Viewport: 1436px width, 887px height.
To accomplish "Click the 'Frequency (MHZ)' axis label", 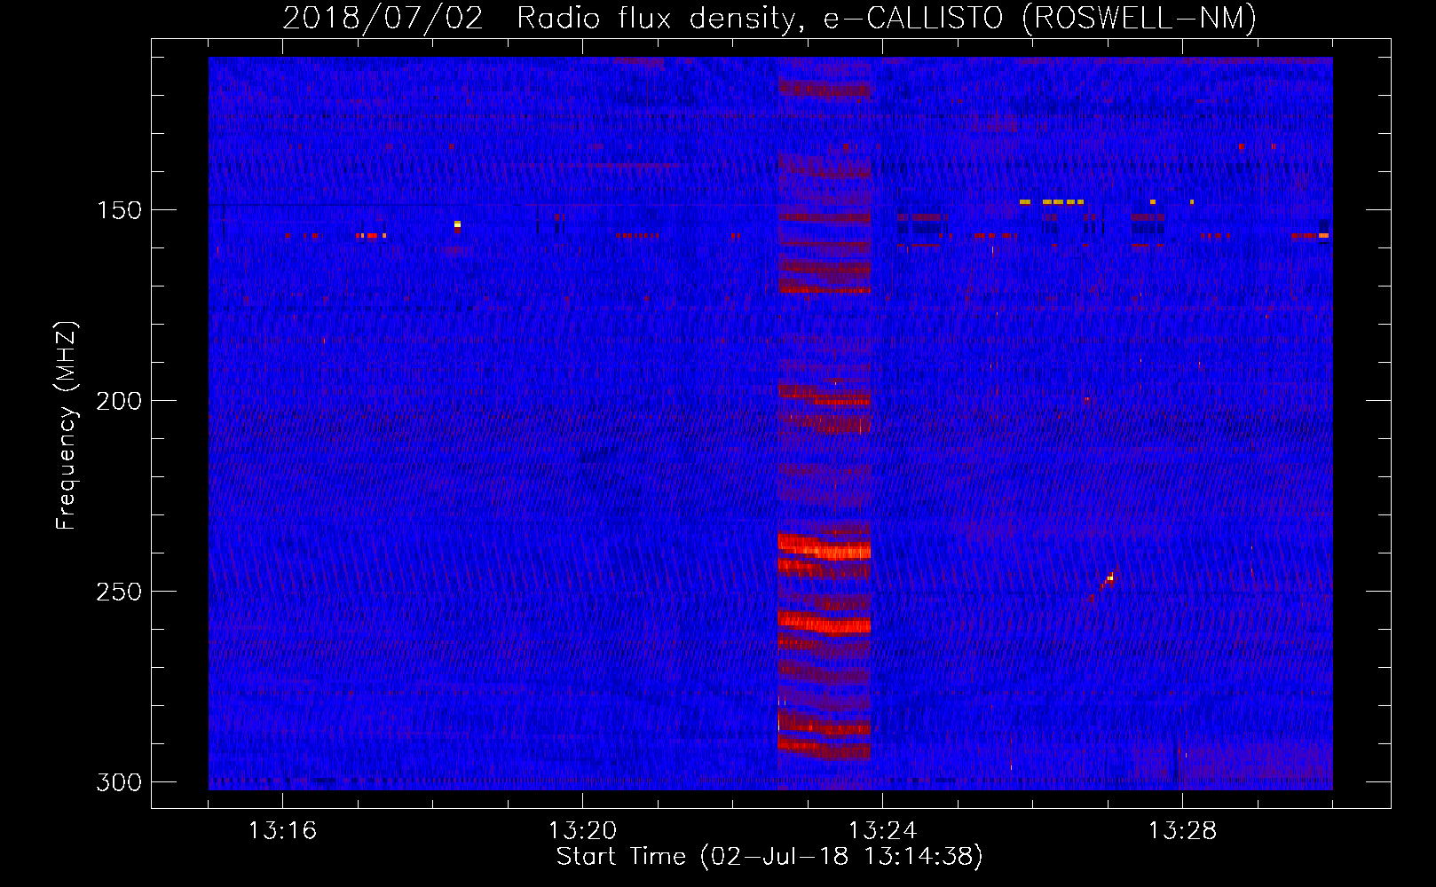I will coord(66,426).
